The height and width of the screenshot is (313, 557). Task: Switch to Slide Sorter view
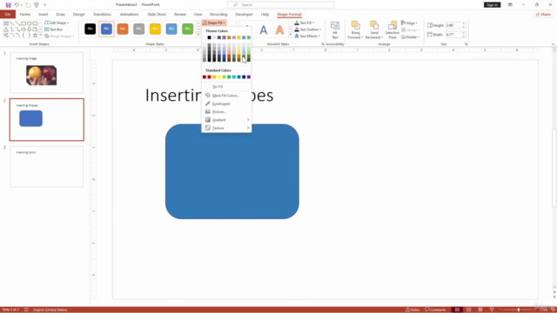click(x=469, y=310)
